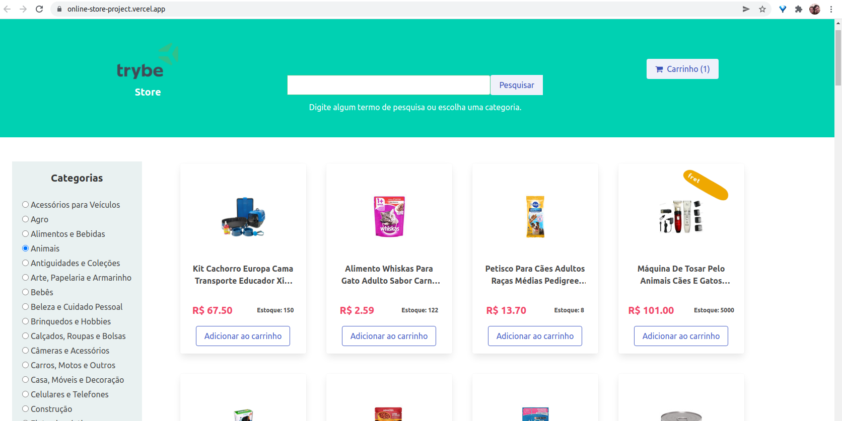842x421 pixels.
Task: Click the browser back arrow
Action: point(7,9)
